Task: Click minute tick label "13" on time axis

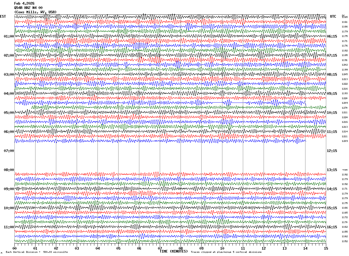Action: (284, 248)
